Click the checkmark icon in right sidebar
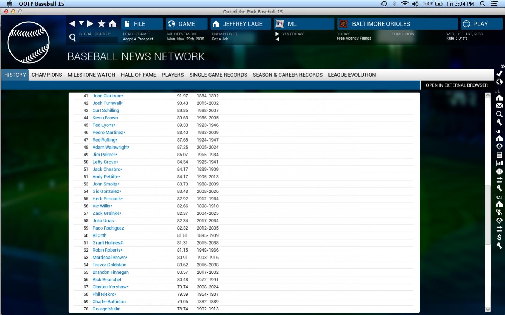The image size is (505, 315). pos(499,74)
